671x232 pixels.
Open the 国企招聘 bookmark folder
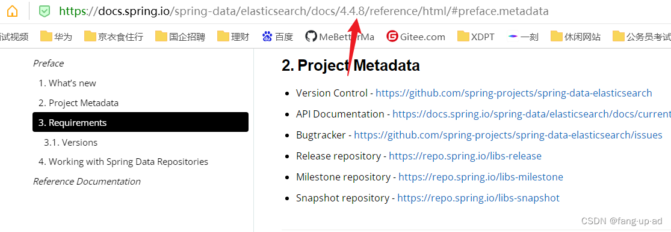pyautogui.click(x=180, y=37)
